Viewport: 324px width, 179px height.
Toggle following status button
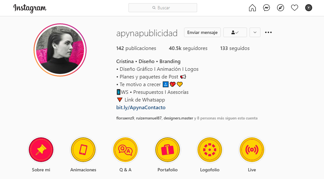[x=235, y=32]
